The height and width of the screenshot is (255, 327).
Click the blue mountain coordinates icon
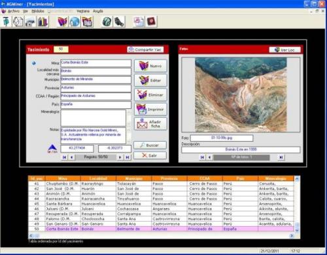click(52, 149)
